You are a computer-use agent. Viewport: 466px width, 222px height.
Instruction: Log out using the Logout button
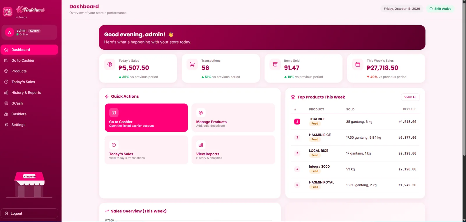[x=29, y=214]
